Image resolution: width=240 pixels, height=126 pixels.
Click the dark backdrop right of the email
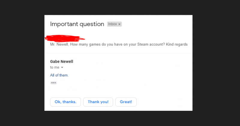pyautogui.click(x=216, y=63)
